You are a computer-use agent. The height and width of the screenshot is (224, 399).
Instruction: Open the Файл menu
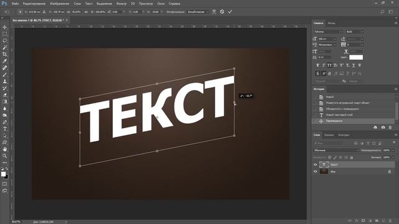[x=15, y=4]
